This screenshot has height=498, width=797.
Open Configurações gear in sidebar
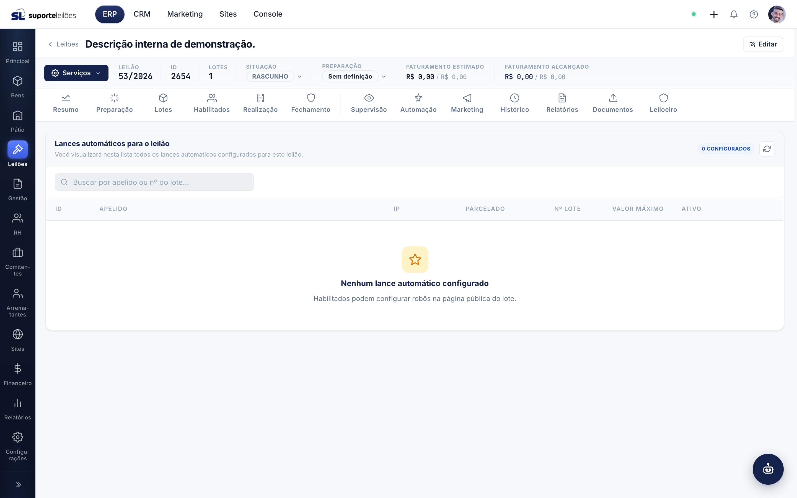coord(17,437)
